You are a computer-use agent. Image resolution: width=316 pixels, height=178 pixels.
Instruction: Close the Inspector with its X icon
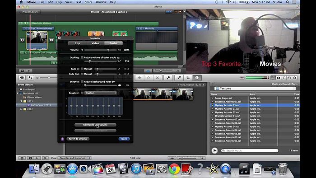pyautogui.click(x=59, y=37)
